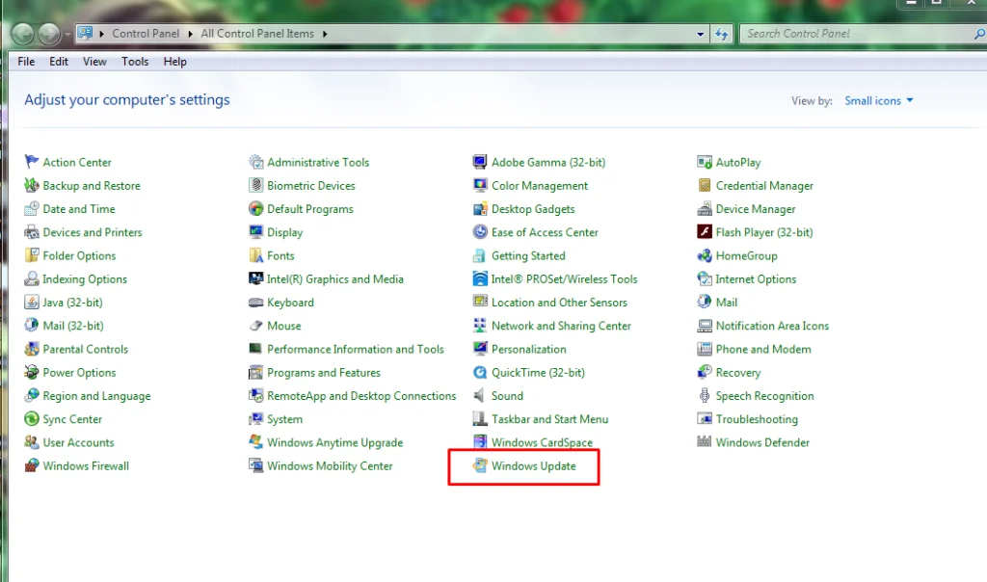
Task: Open the Speech Recognition microphone icon
Action: (705, 395)
